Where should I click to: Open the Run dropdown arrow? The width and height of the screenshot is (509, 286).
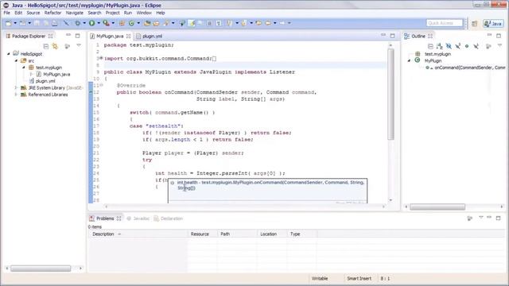coord(99,23)
